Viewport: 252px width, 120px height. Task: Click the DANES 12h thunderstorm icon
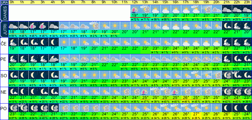(x=135, y=9)
